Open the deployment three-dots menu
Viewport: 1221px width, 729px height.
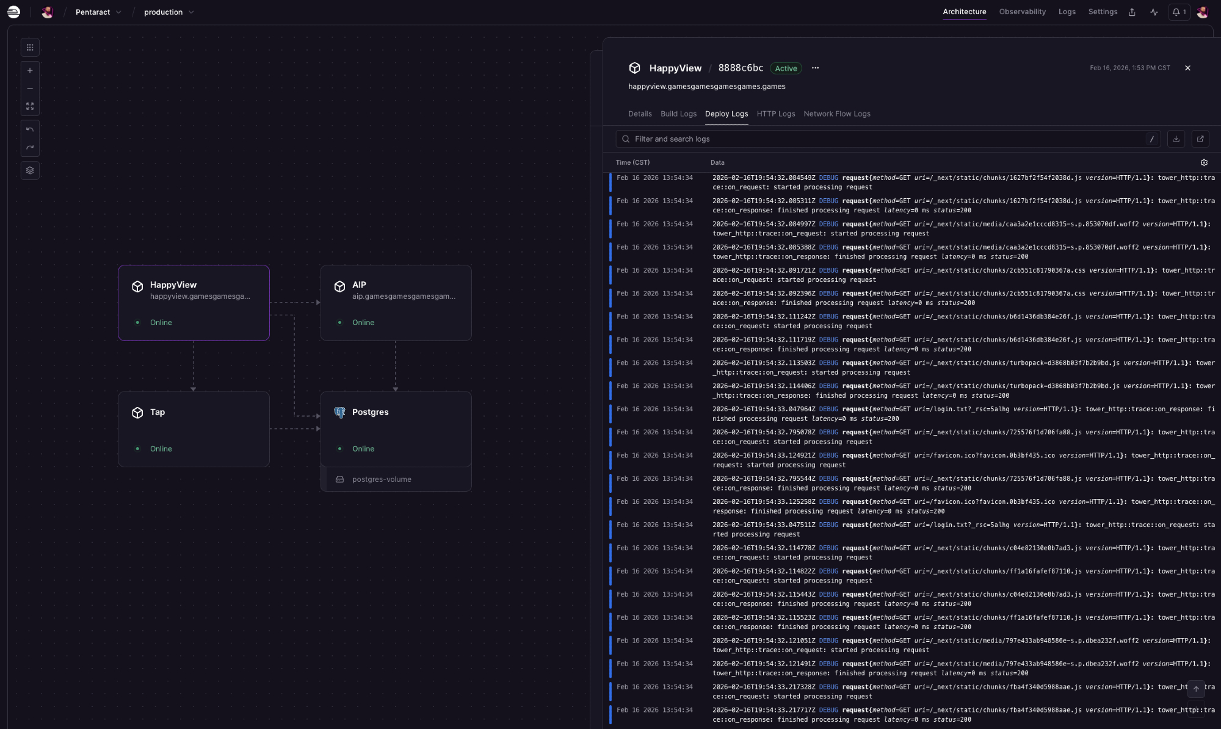tap(815, 68)
